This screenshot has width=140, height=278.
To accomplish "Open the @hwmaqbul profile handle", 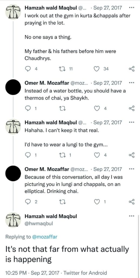I will (38, 223).
